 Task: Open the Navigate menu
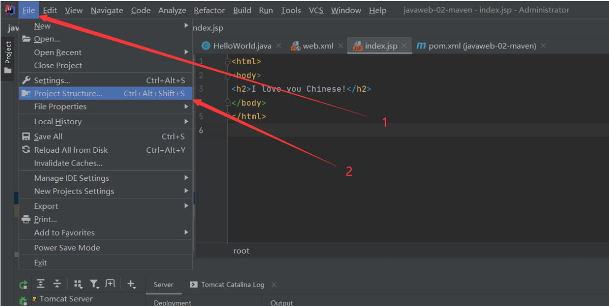point(107,11)
